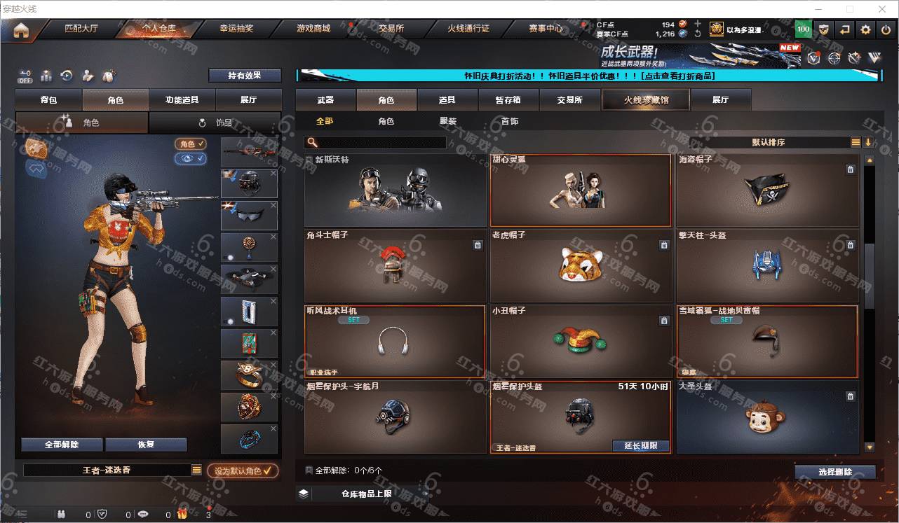Switch the key OFF toggle on
The height and width of the screenshot is (523, 899).
pyautogui.click(x=25, y=76)
